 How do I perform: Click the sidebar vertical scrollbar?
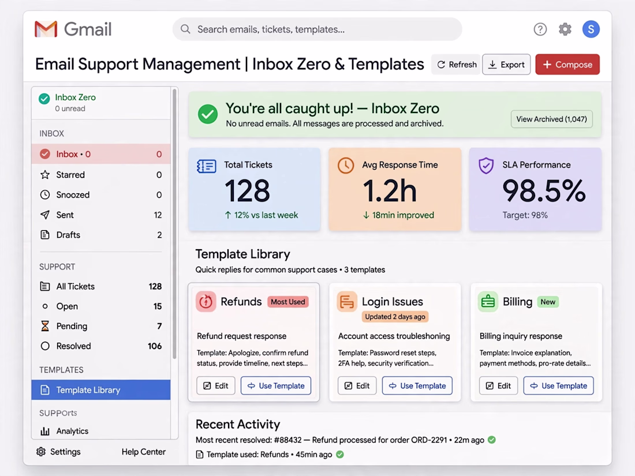pos(174,224)
